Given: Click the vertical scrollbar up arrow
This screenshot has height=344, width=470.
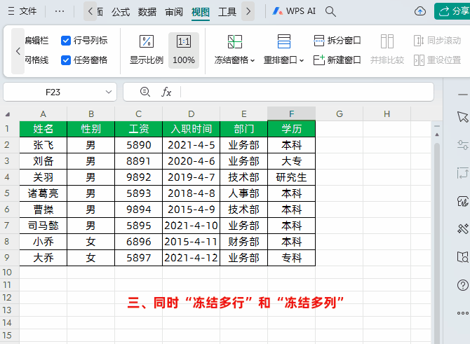Looking at the screenshot, I should [437, 135].
